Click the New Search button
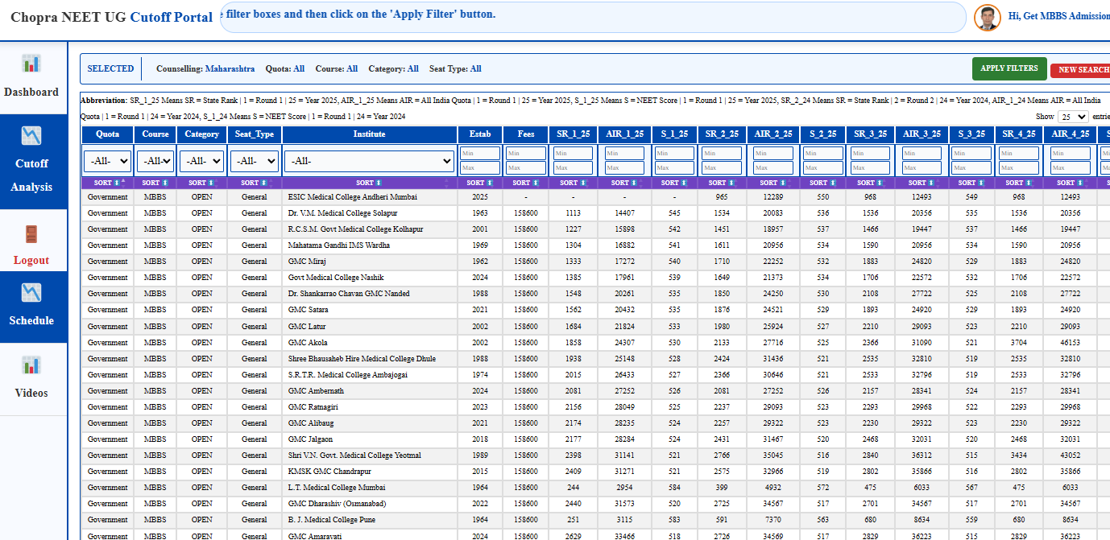Image resolution: width=1110 pixels, height=540 pixels. [1082, 70]
